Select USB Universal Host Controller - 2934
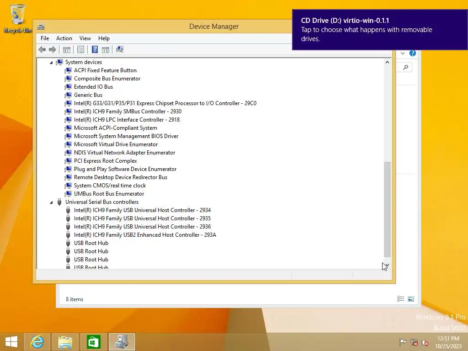468x351 pixels. 143,210
